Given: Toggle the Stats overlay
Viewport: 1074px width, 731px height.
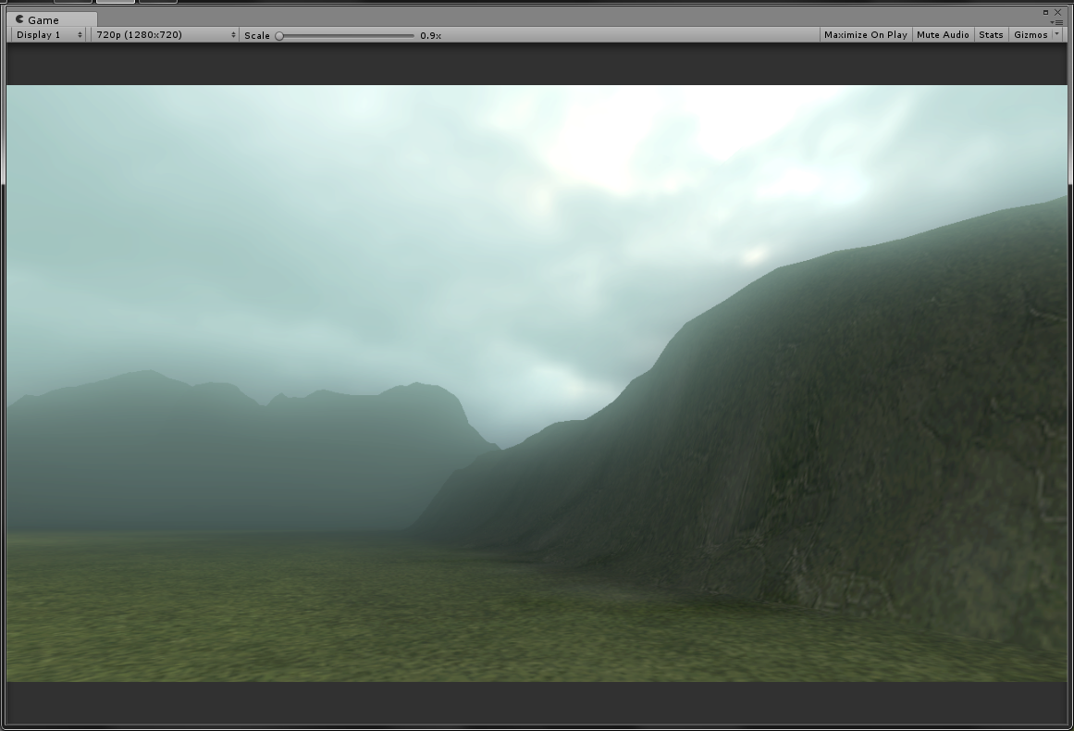Looking at the screenshot, I should tap(991, 35).
